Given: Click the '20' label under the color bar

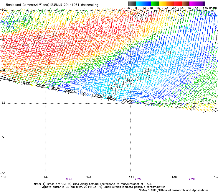Looking at the screenshot, I should click(158, 8).
